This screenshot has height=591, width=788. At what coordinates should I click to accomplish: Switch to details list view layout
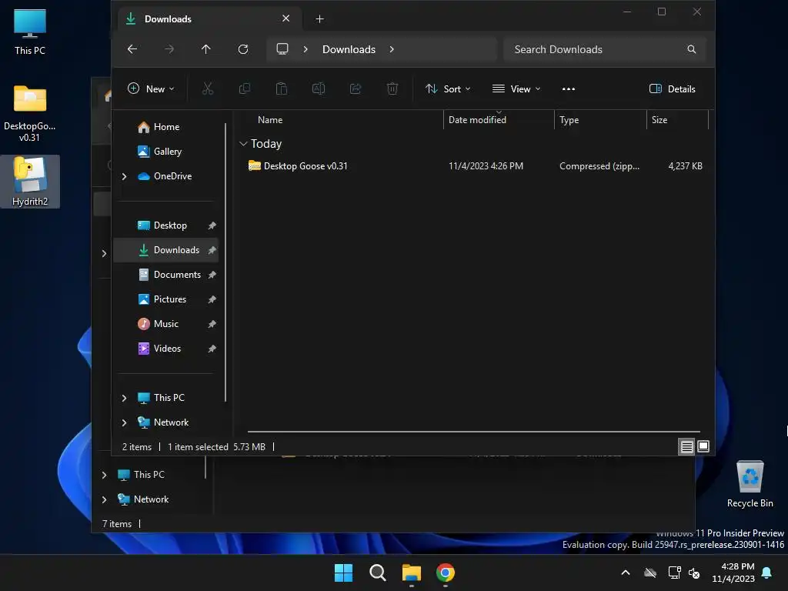pos(686,447)
